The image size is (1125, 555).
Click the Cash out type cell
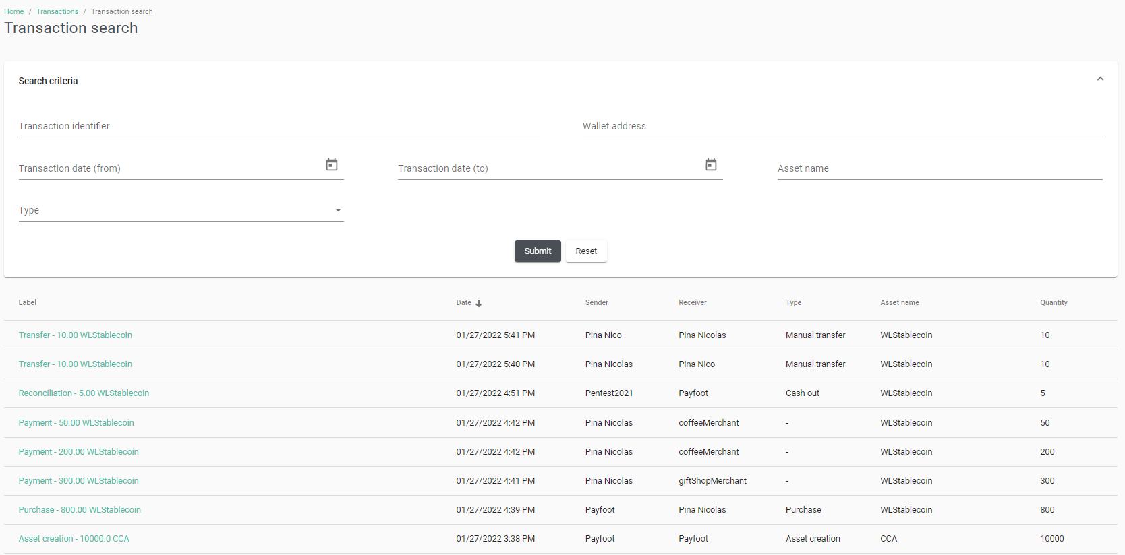[803, 393]
